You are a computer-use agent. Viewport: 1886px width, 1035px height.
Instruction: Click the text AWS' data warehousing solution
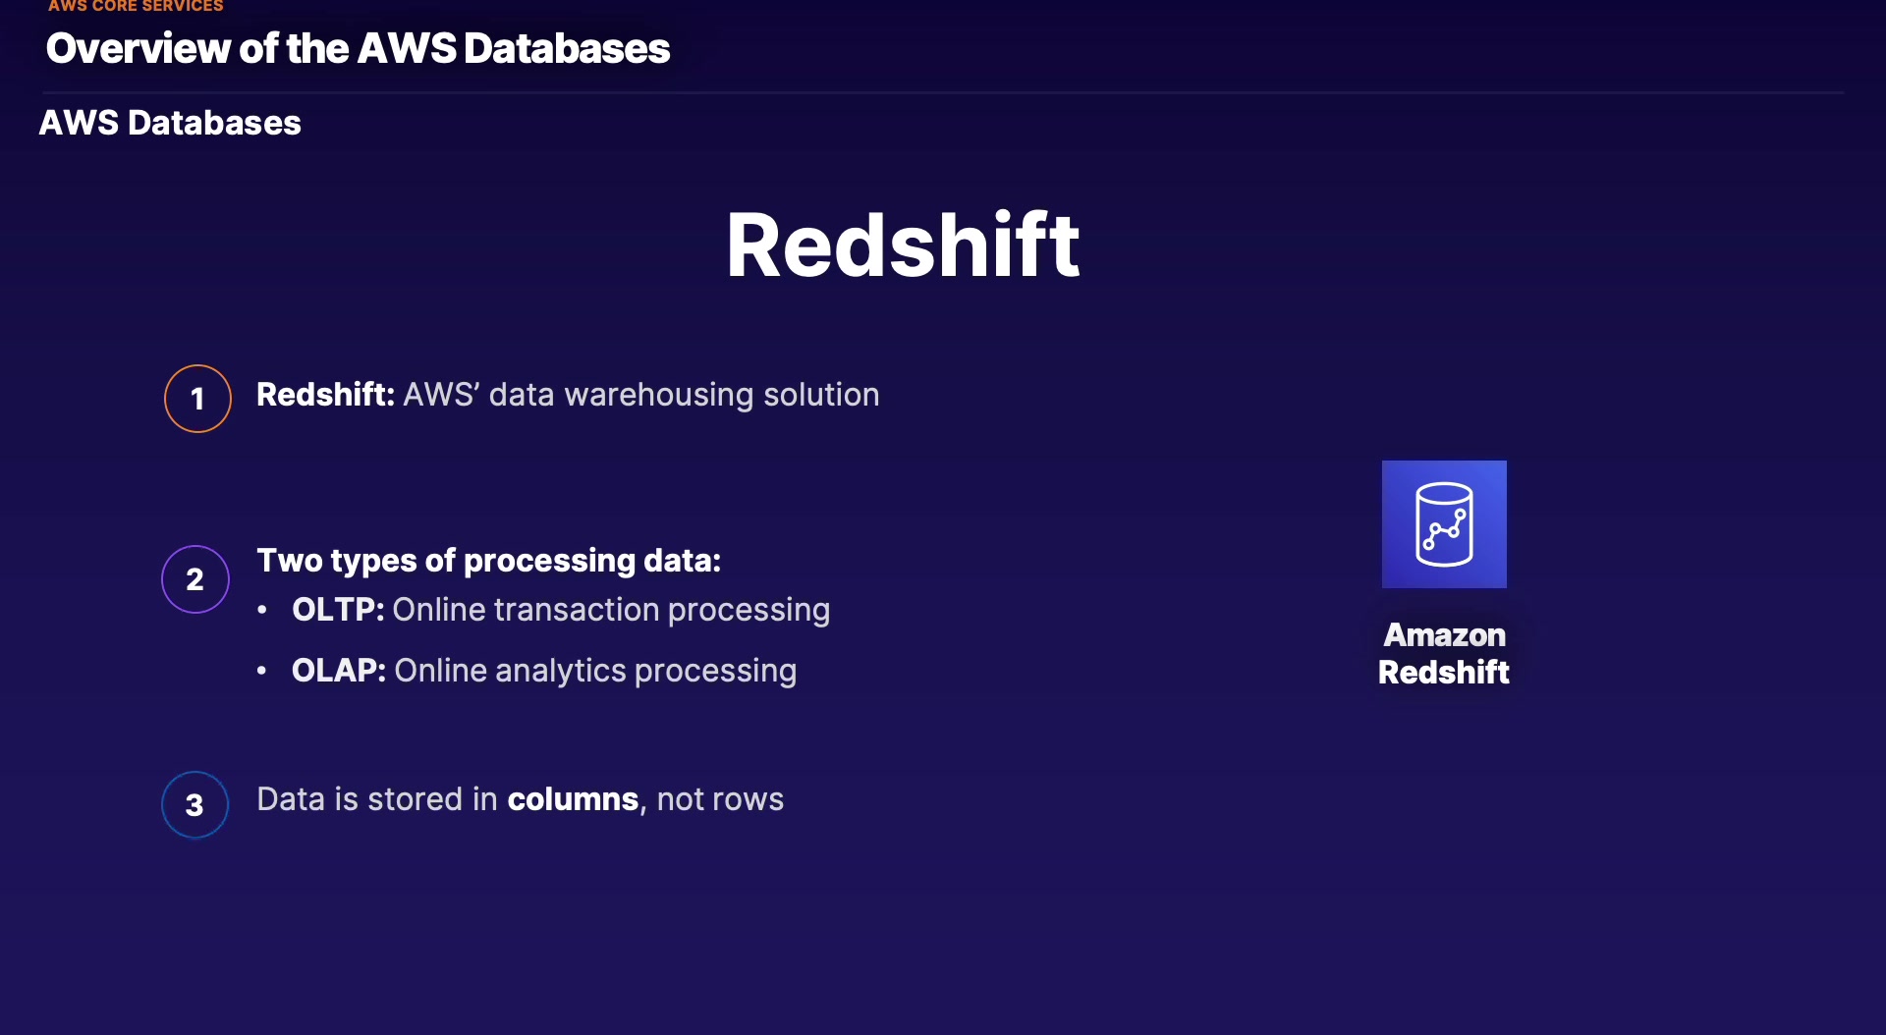pyautogui.click(x=641, y=395)
